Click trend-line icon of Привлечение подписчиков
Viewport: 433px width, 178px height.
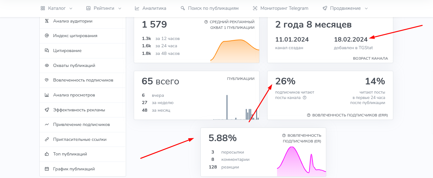pyautogui.click(x=47, y=125)
